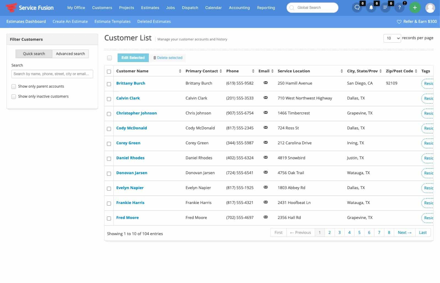Check Show only inactive customers
Image resolution: width=440 pixels, height=283 pixels.
click(13, 96)
